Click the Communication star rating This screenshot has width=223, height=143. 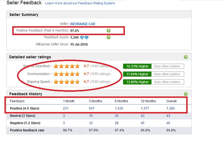67,74
